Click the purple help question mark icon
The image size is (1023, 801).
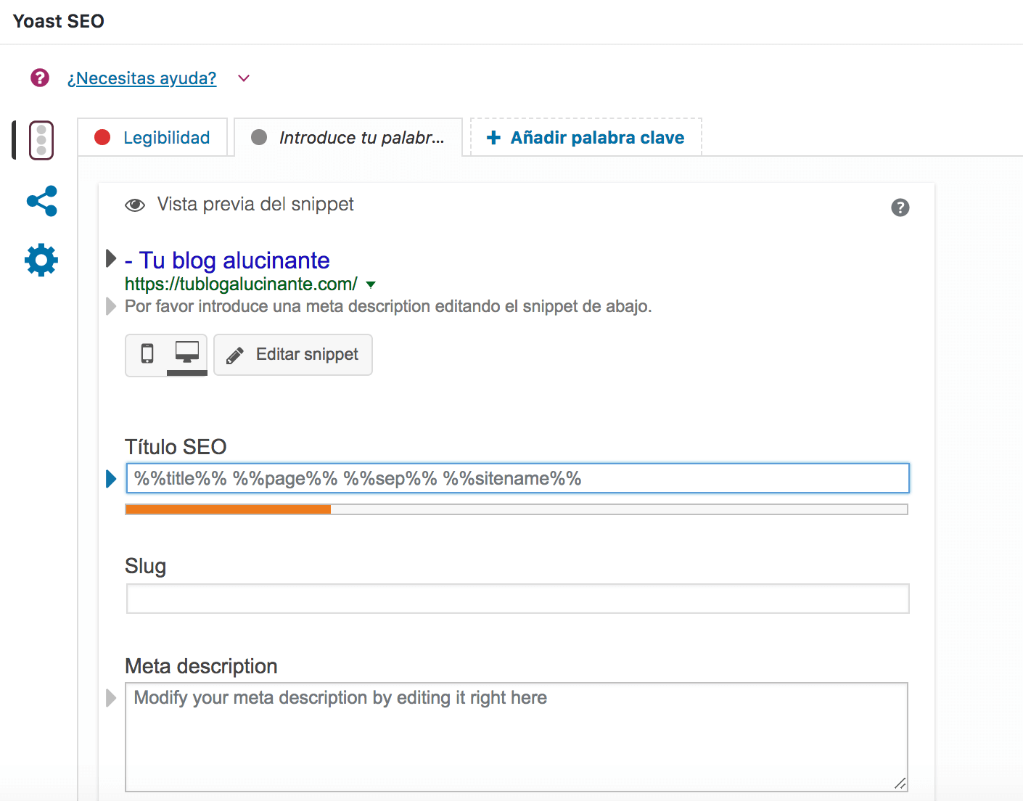pyautogui.click(x=40, y=78)
